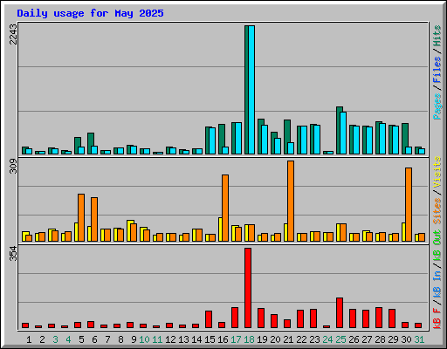Click the day 24 axis label
The height and width of the screenshot is (349, 447).
(x=327, y=339)
